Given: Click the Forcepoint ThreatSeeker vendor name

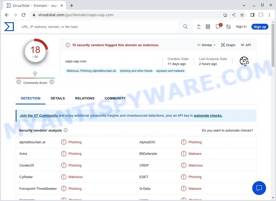Looking at the screenshot, I should (38, 189).
